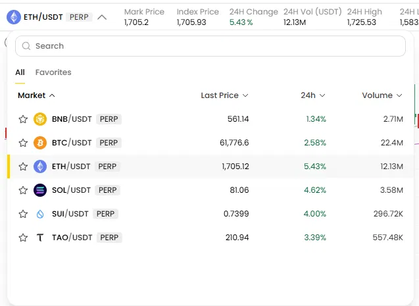Viewport: 419px width, 306px height.
Task: Favorite TAO/USDT with its star
Action: point(23,238)
